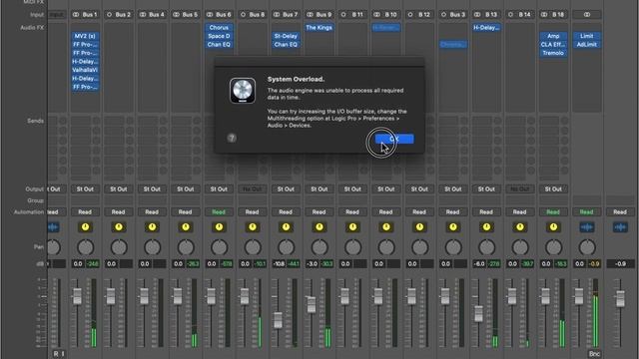The width and height of the screenshot is (639, 359).
Task: Click the volume fader on the rightmost master strip
Action: click(x=620, y=299)
